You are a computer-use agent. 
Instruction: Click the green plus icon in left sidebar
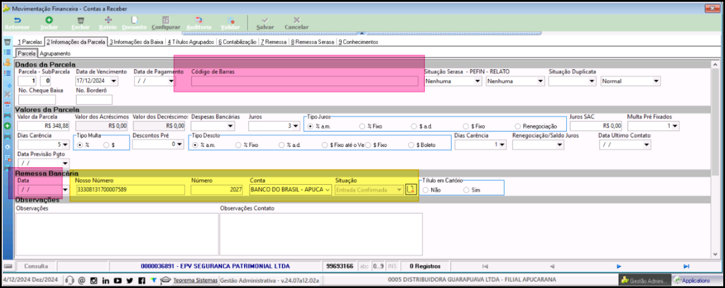(8, 126)
